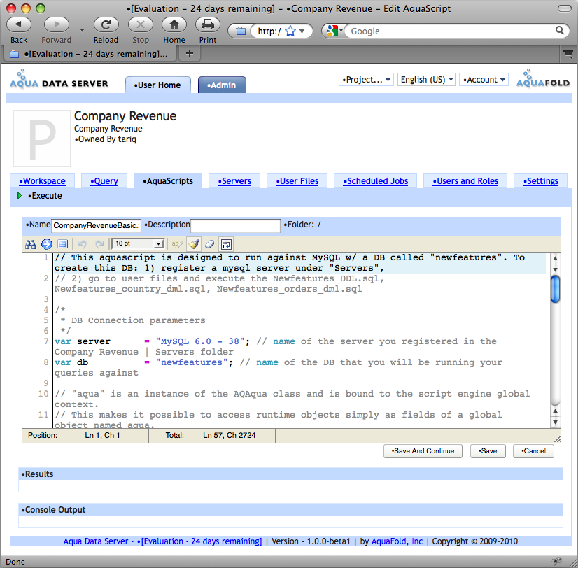The image size is (578, 568).
Task: Click the Execute label
Action: point(45,196)
